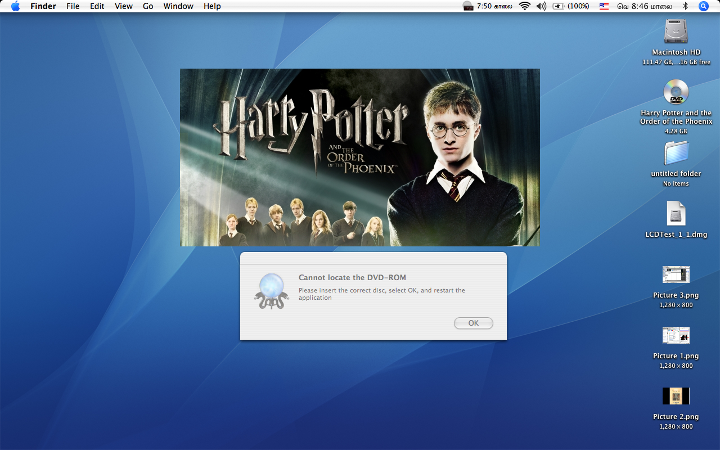The image size is (720, 450).
Task: Click the 'untitled folder' label
Action: point(676,174)
